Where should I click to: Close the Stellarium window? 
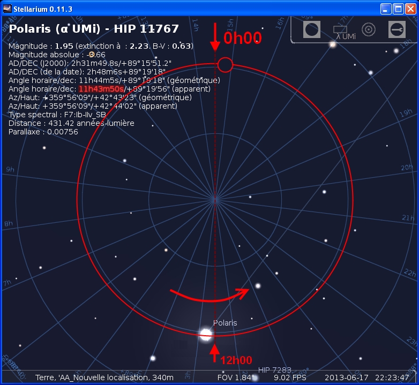coord(410,9)
